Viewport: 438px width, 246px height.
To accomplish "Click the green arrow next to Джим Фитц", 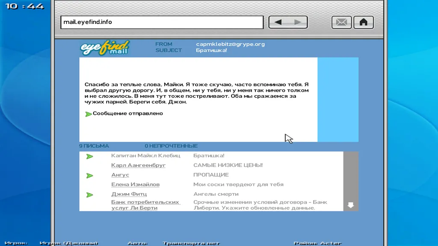I will pos(89,195).
